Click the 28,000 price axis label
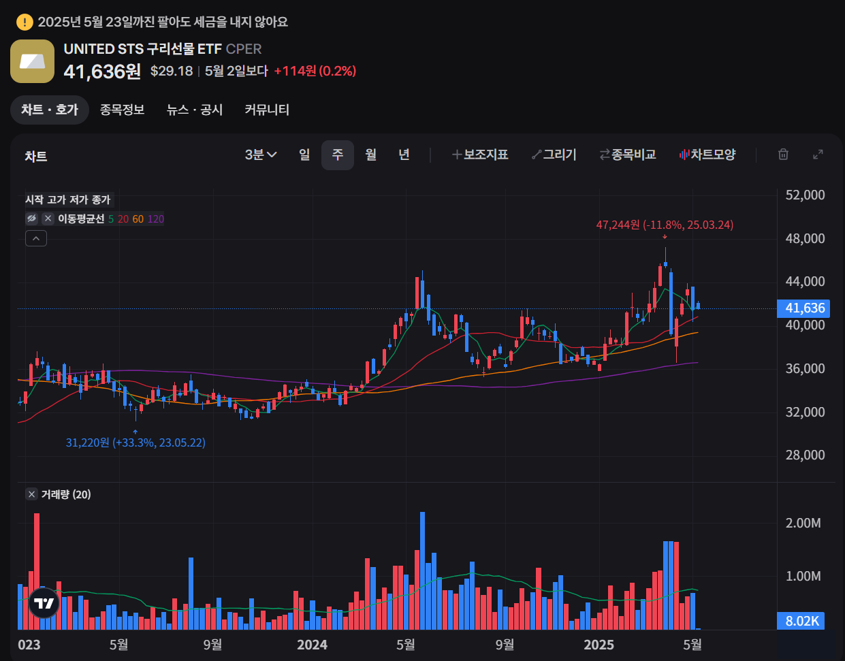Screen dimensions: 845x661 click(x=805, y=455)
